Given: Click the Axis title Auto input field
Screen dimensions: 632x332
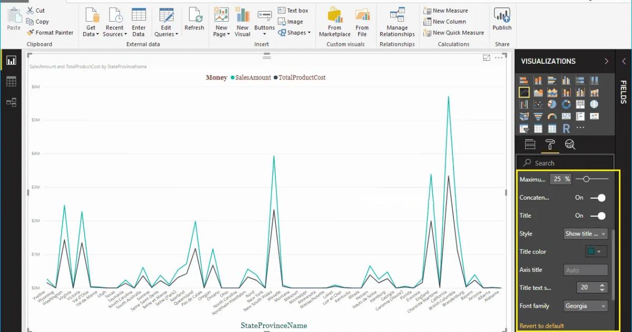Looking at the screenshot, I should click(586, 269).
